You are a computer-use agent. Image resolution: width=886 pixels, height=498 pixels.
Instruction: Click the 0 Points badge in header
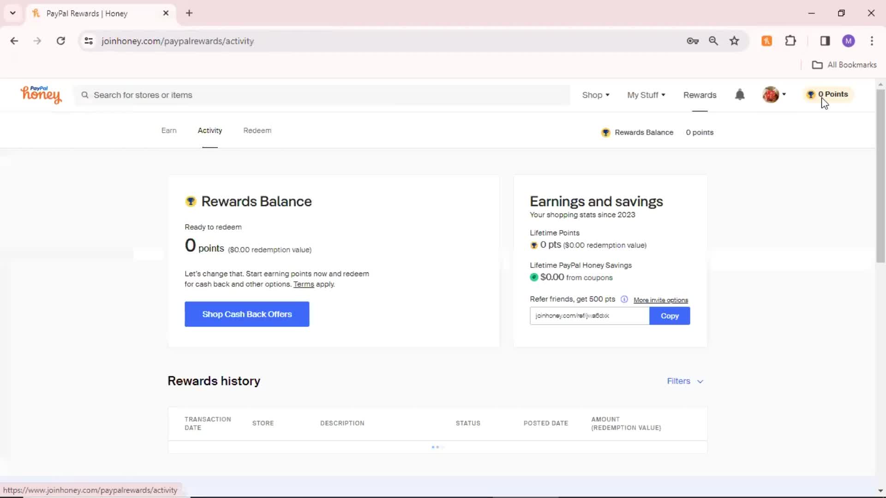click(828, 94)
